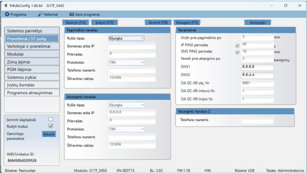Open Ryšio tipas dropdown in Pagrindinis kanalas

click(x=126, y=38)
